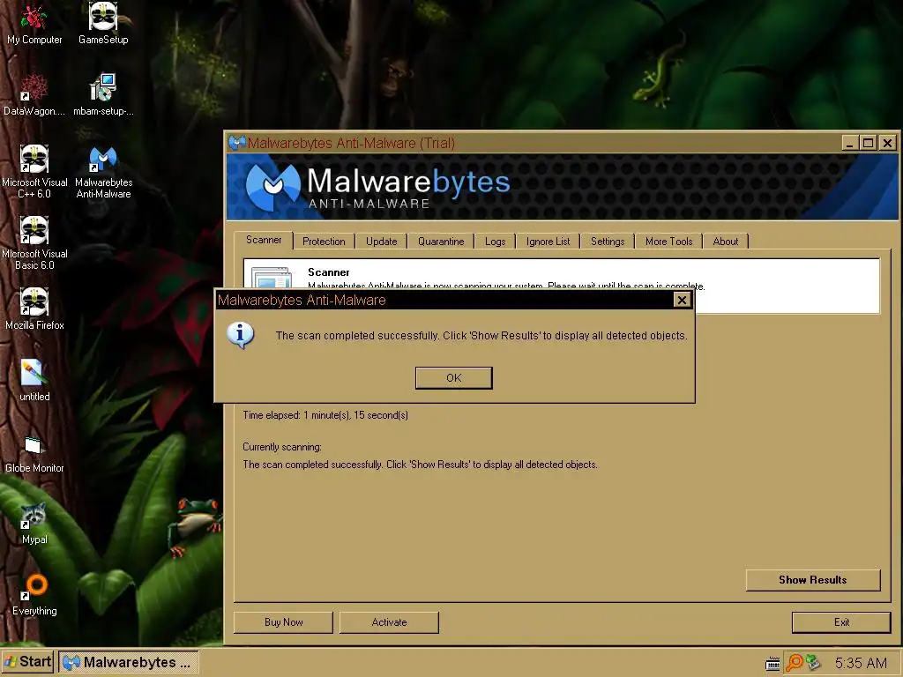Click the Exit button
The width and height of the screenshot is (903, 677).
[841, 622]
